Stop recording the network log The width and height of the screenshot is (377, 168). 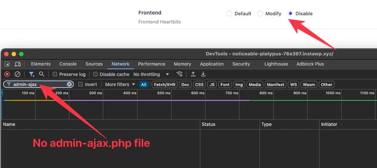pyautogui.click(x=7, y=74)
